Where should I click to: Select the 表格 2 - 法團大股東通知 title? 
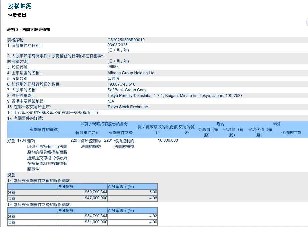coord(29,30)
